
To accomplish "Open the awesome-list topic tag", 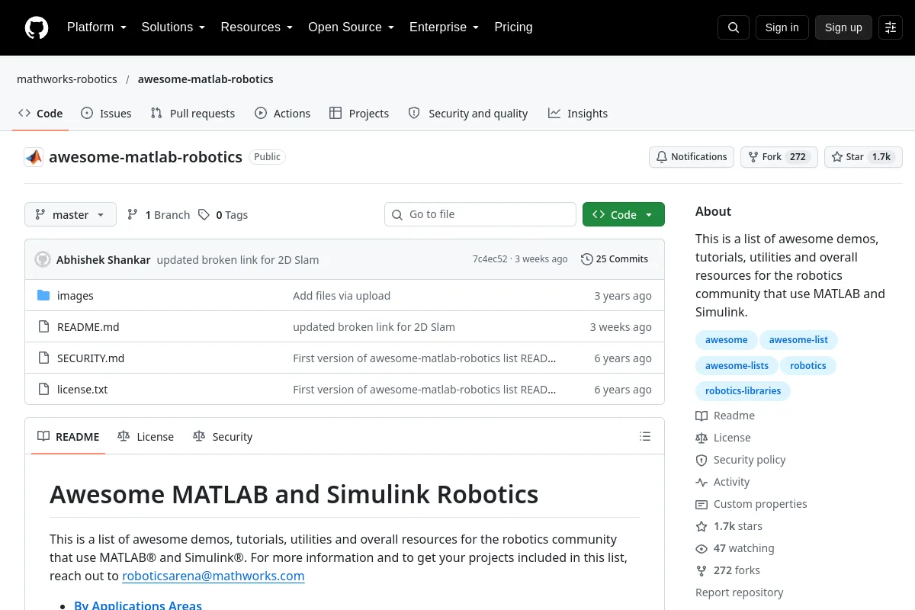I will coord(798,340).
